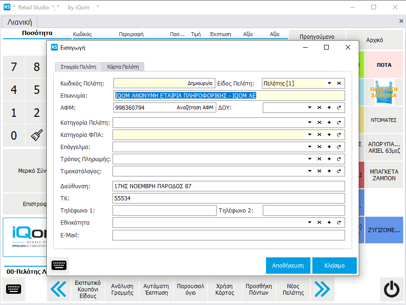Viewport: 406px width, 305px height.
Task: Click the Δημιουργία button for customer code
Action: (x=200, y=83)
